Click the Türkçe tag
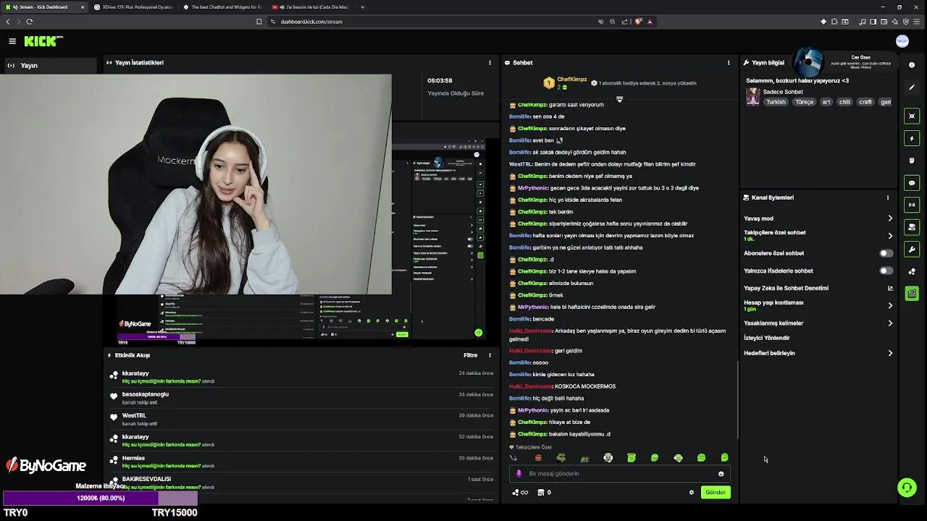The height and width of the screenshot is (521, 927). (x=805, y=102)
